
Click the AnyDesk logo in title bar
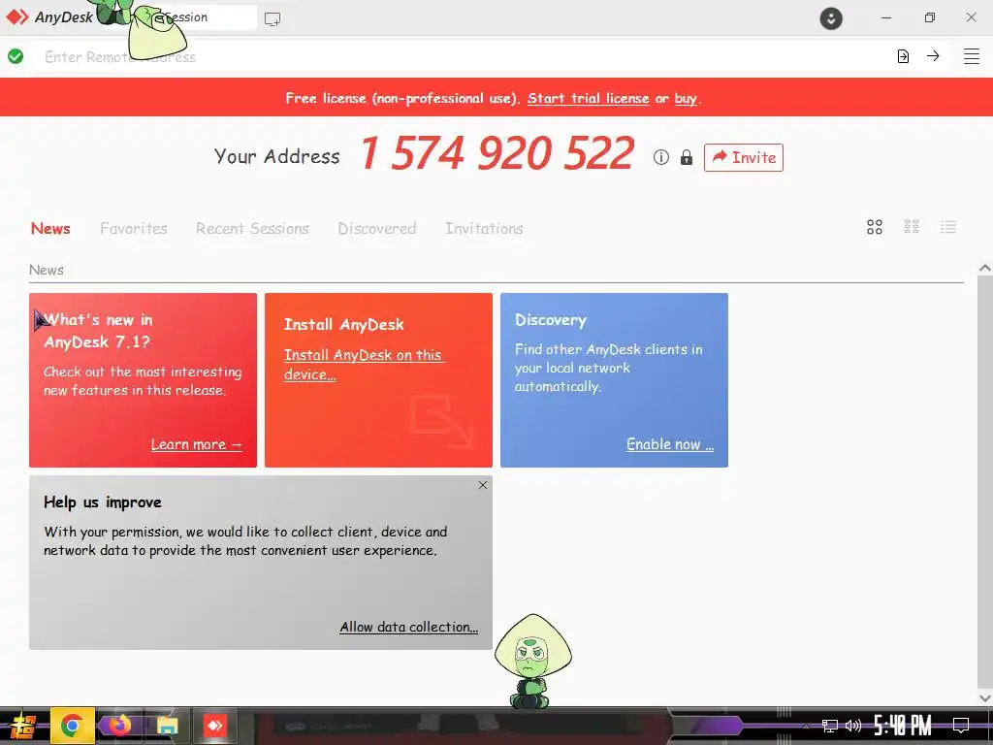(x=17, y=17)
